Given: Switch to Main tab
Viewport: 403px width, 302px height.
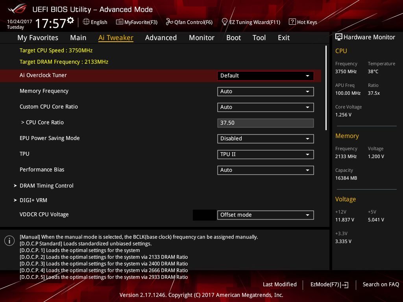Looking at the screenshot, I should click(x=78, y=38).
